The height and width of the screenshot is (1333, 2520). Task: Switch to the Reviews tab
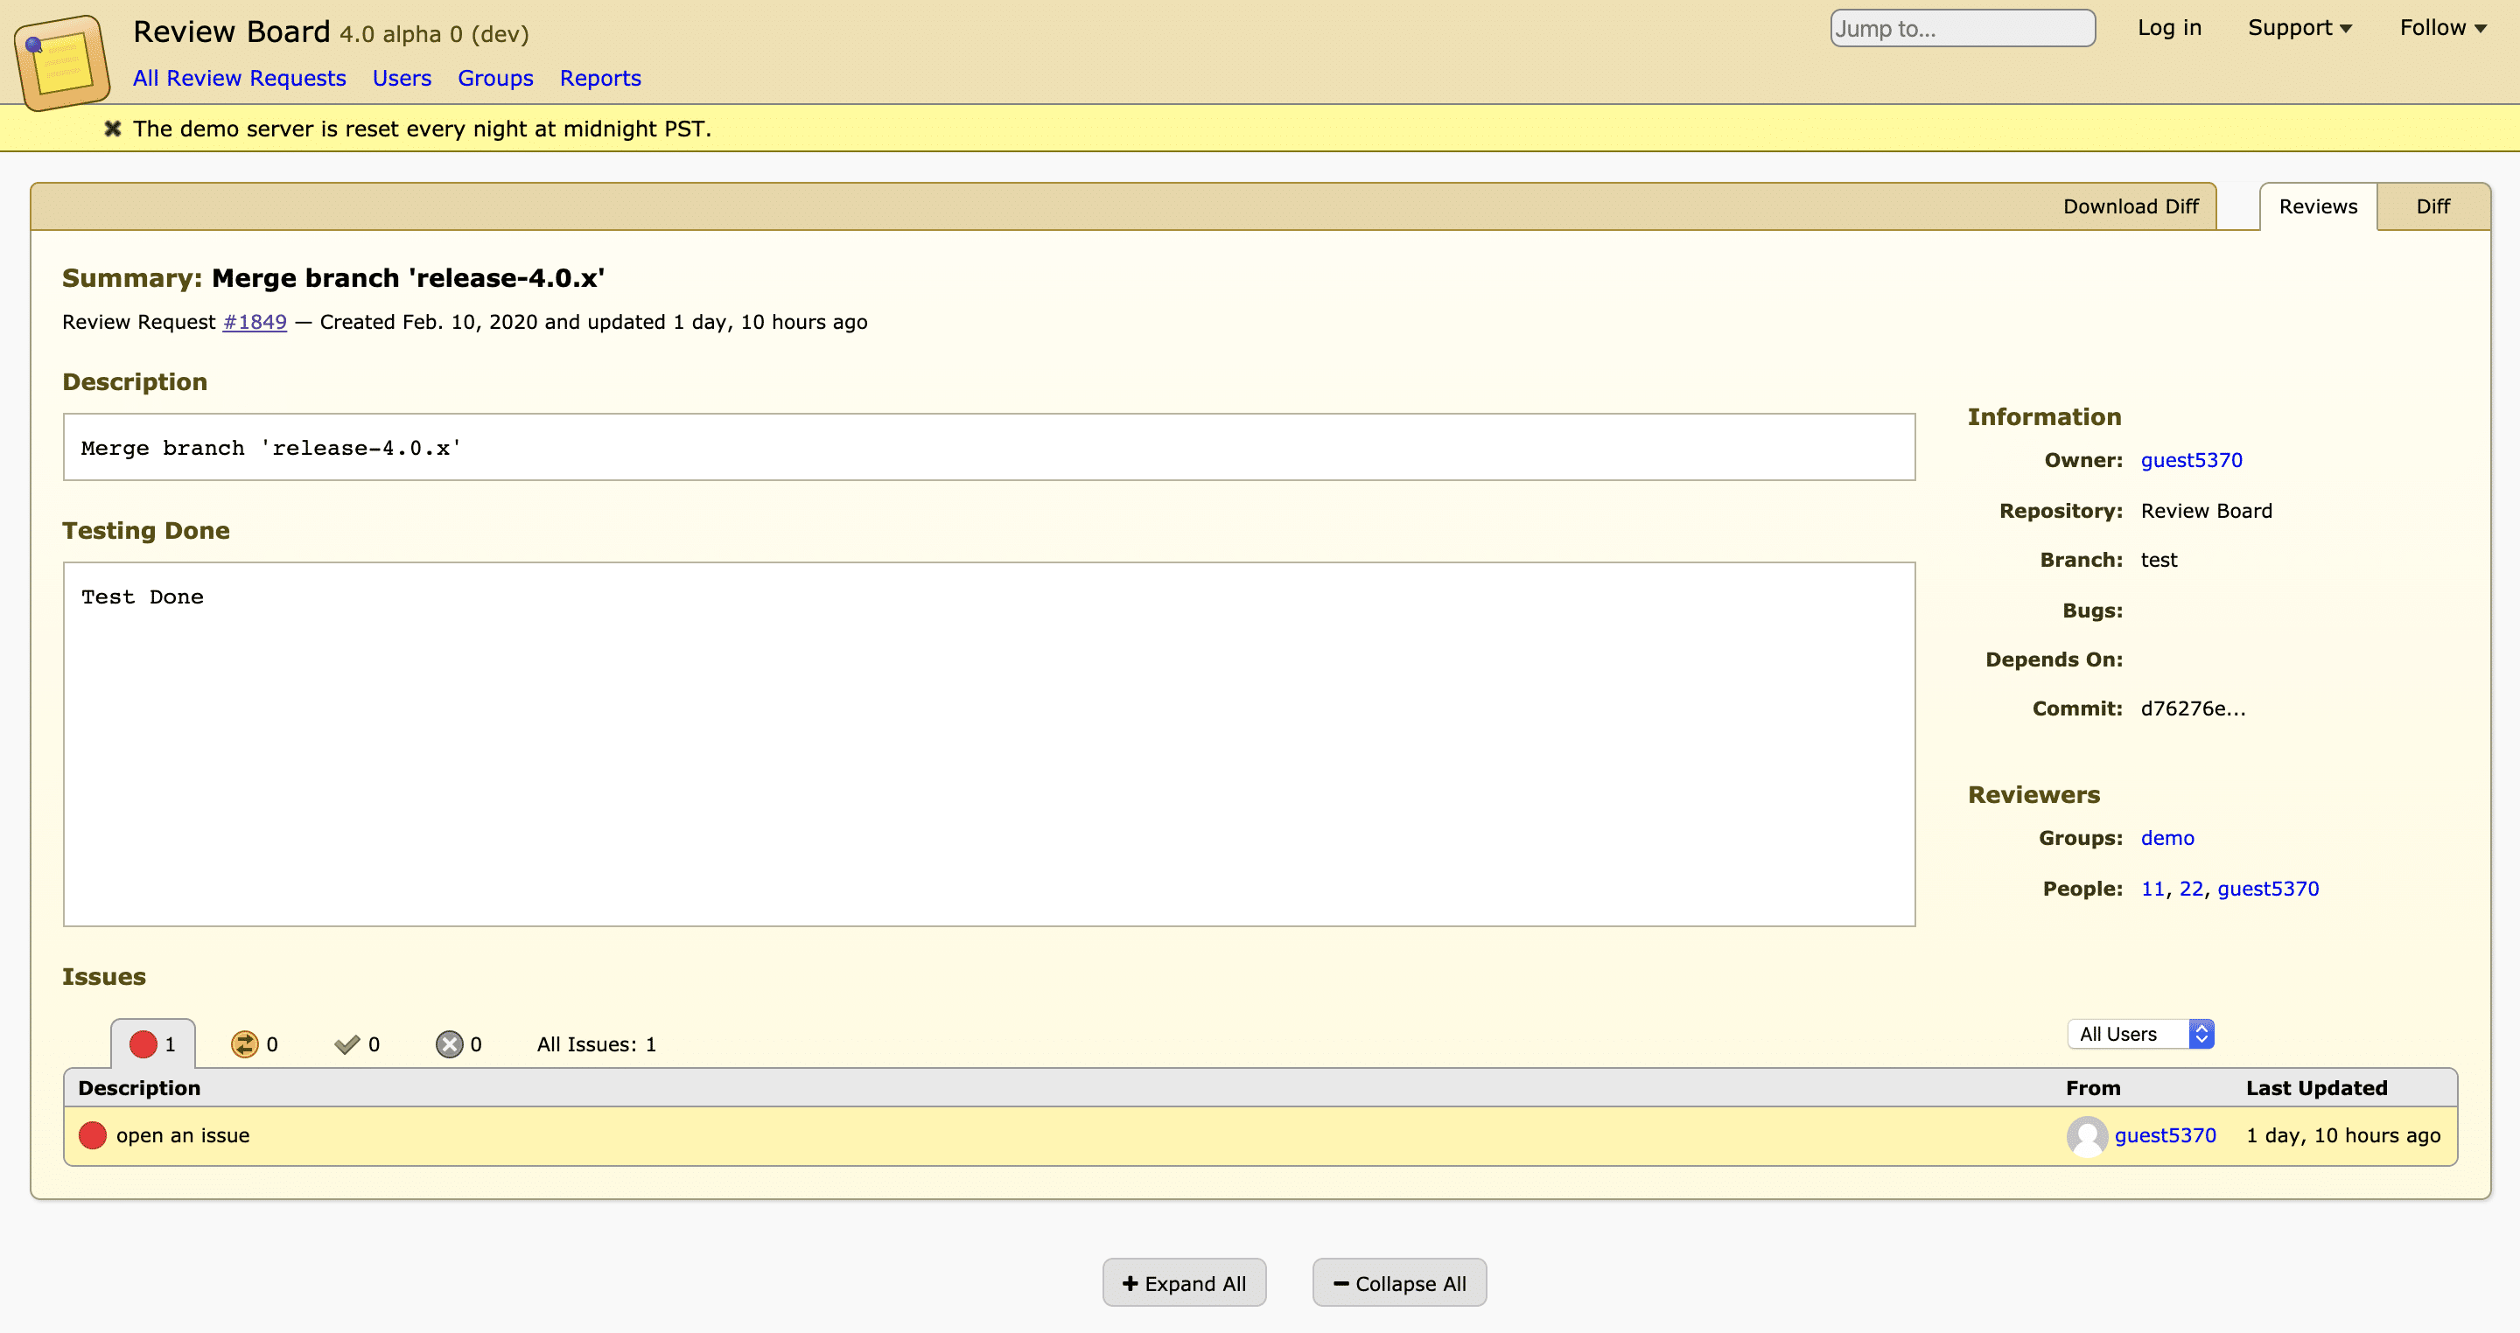click(x=2320, y=205)
